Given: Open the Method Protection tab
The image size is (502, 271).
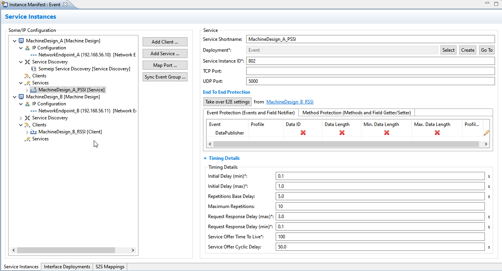Looking at the screenshot, I should tap(357, 113).
